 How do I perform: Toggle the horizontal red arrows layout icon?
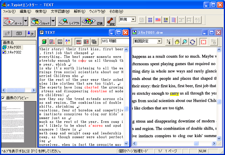click(79, 42)
